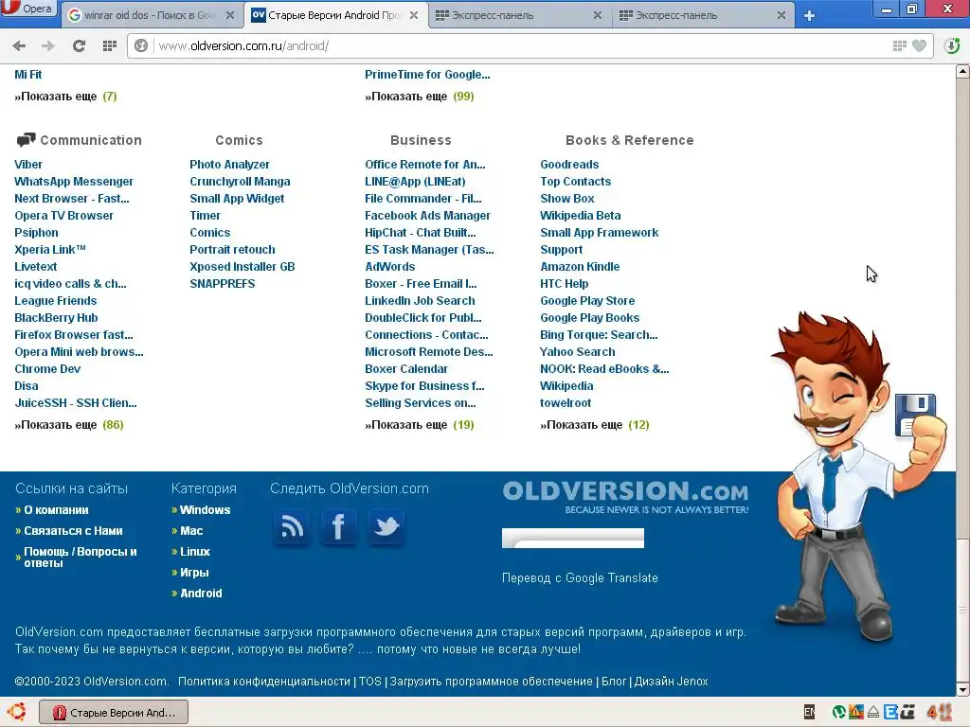
Task: Select the Windows category in footer
Action: click(x=205, y=510)
